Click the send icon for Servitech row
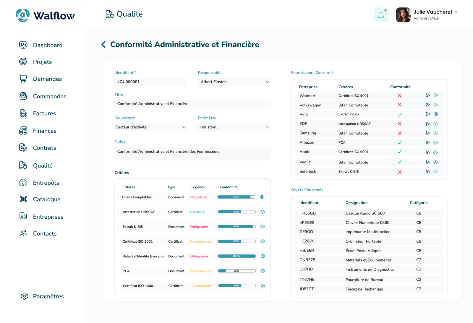Image resolution: width=473 pixels, height=323 pixels. point(427,171)
